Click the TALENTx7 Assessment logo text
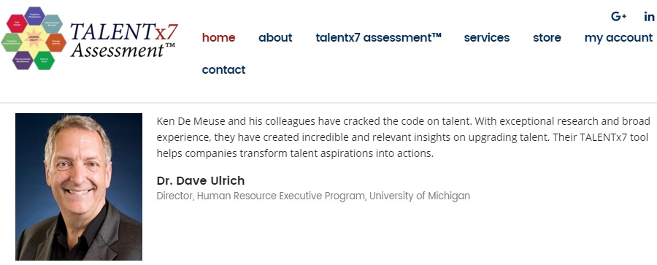 click(x=124, y=40)
